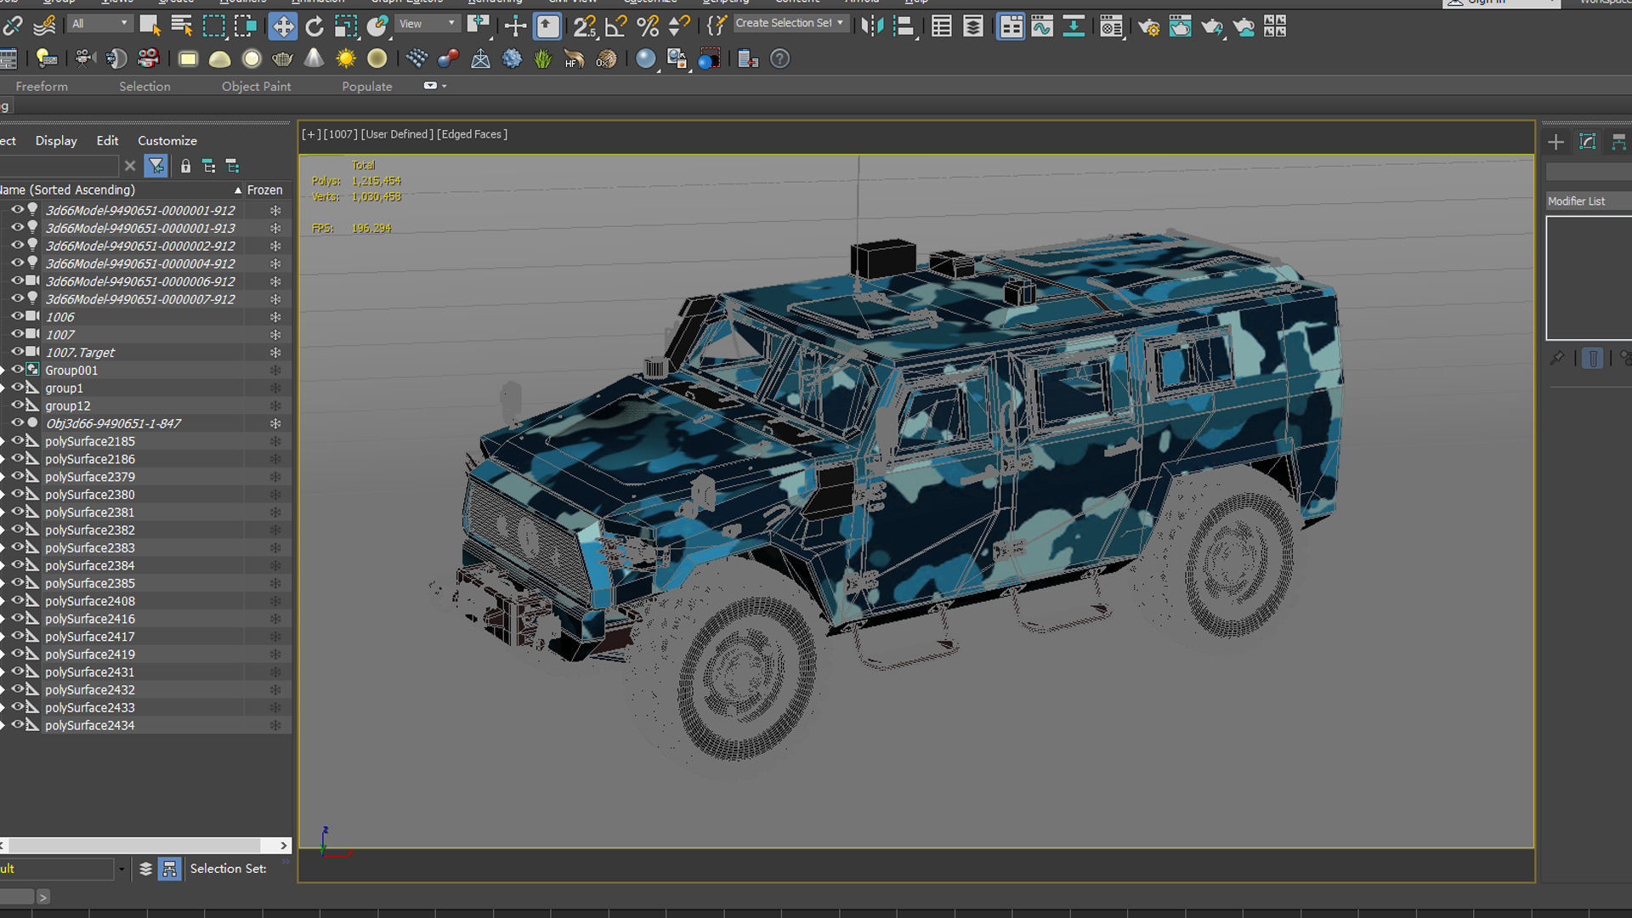Expand the polySurface2408 node
The image size is (1632, 918).
(x=3, y=601)
